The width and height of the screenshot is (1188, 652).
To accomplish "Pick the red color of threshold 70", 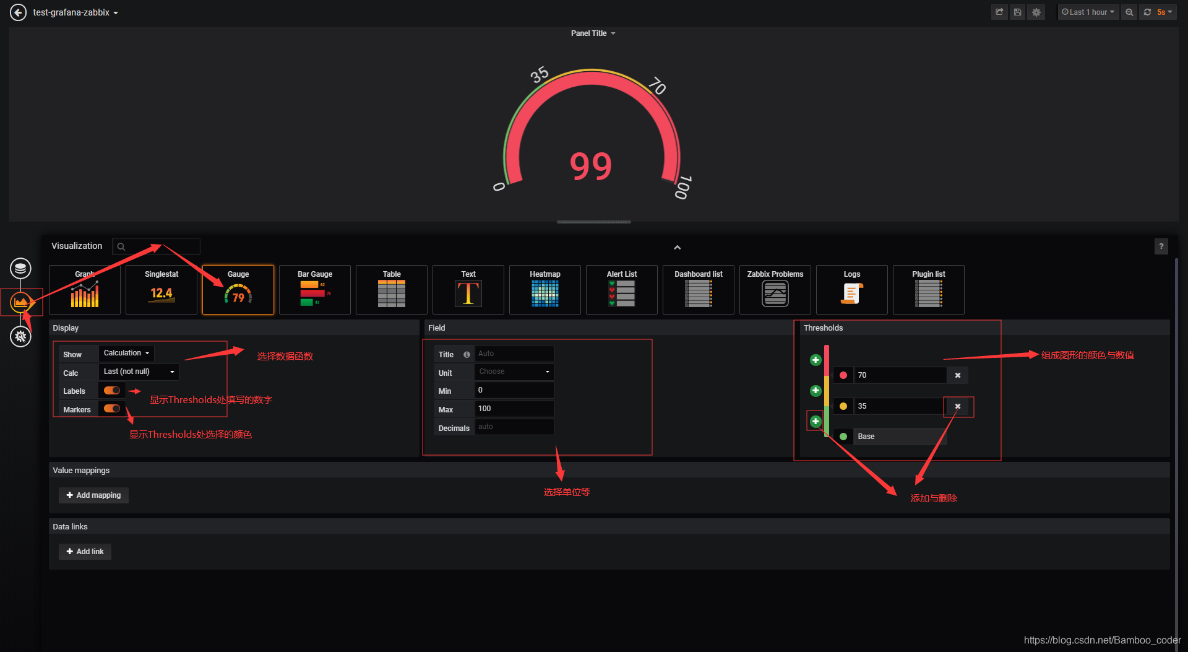I will [x=843, y=375].
